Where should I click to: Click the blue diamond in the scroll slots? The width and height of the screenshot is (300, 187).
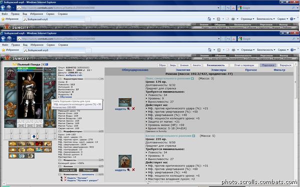pos(34,136)
